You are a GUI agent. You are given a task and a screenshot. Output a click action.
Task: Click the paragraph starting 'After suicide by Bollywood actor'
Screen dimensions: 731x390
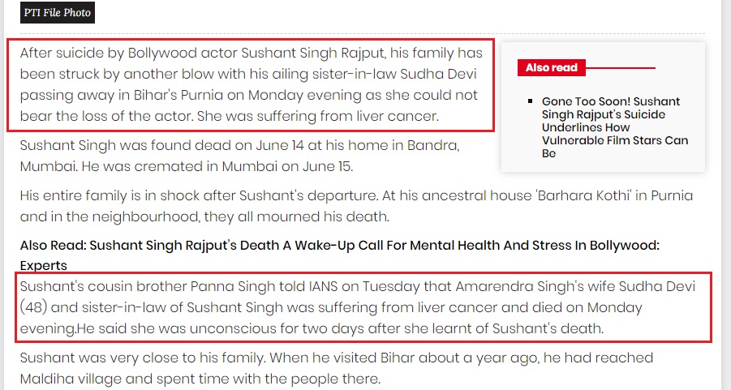click(252, 84)
